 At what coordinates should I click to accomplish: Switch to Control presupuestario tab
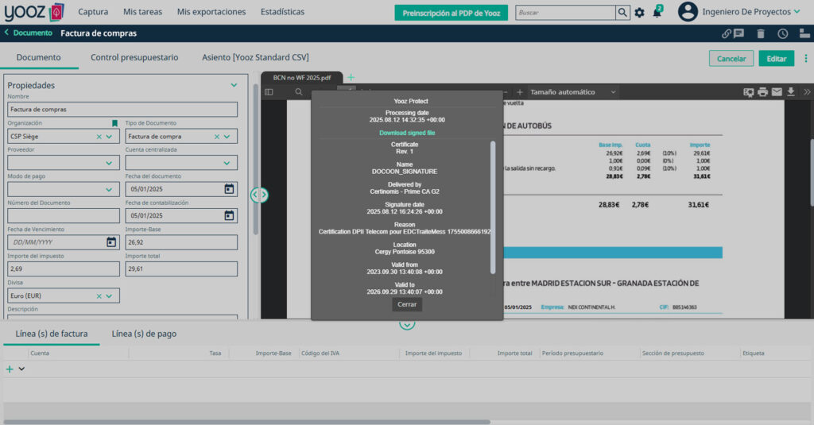(x=134, y=58)
